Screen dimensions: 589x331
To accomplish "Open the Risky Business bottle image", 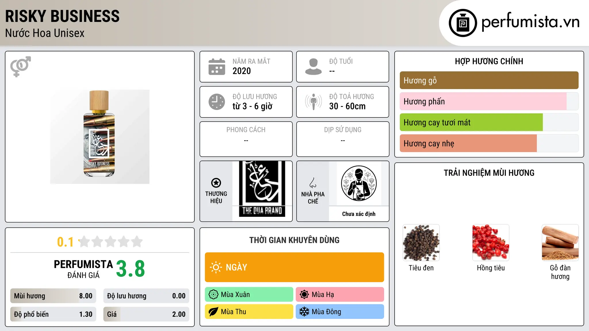I will click(x=100, y=137).
